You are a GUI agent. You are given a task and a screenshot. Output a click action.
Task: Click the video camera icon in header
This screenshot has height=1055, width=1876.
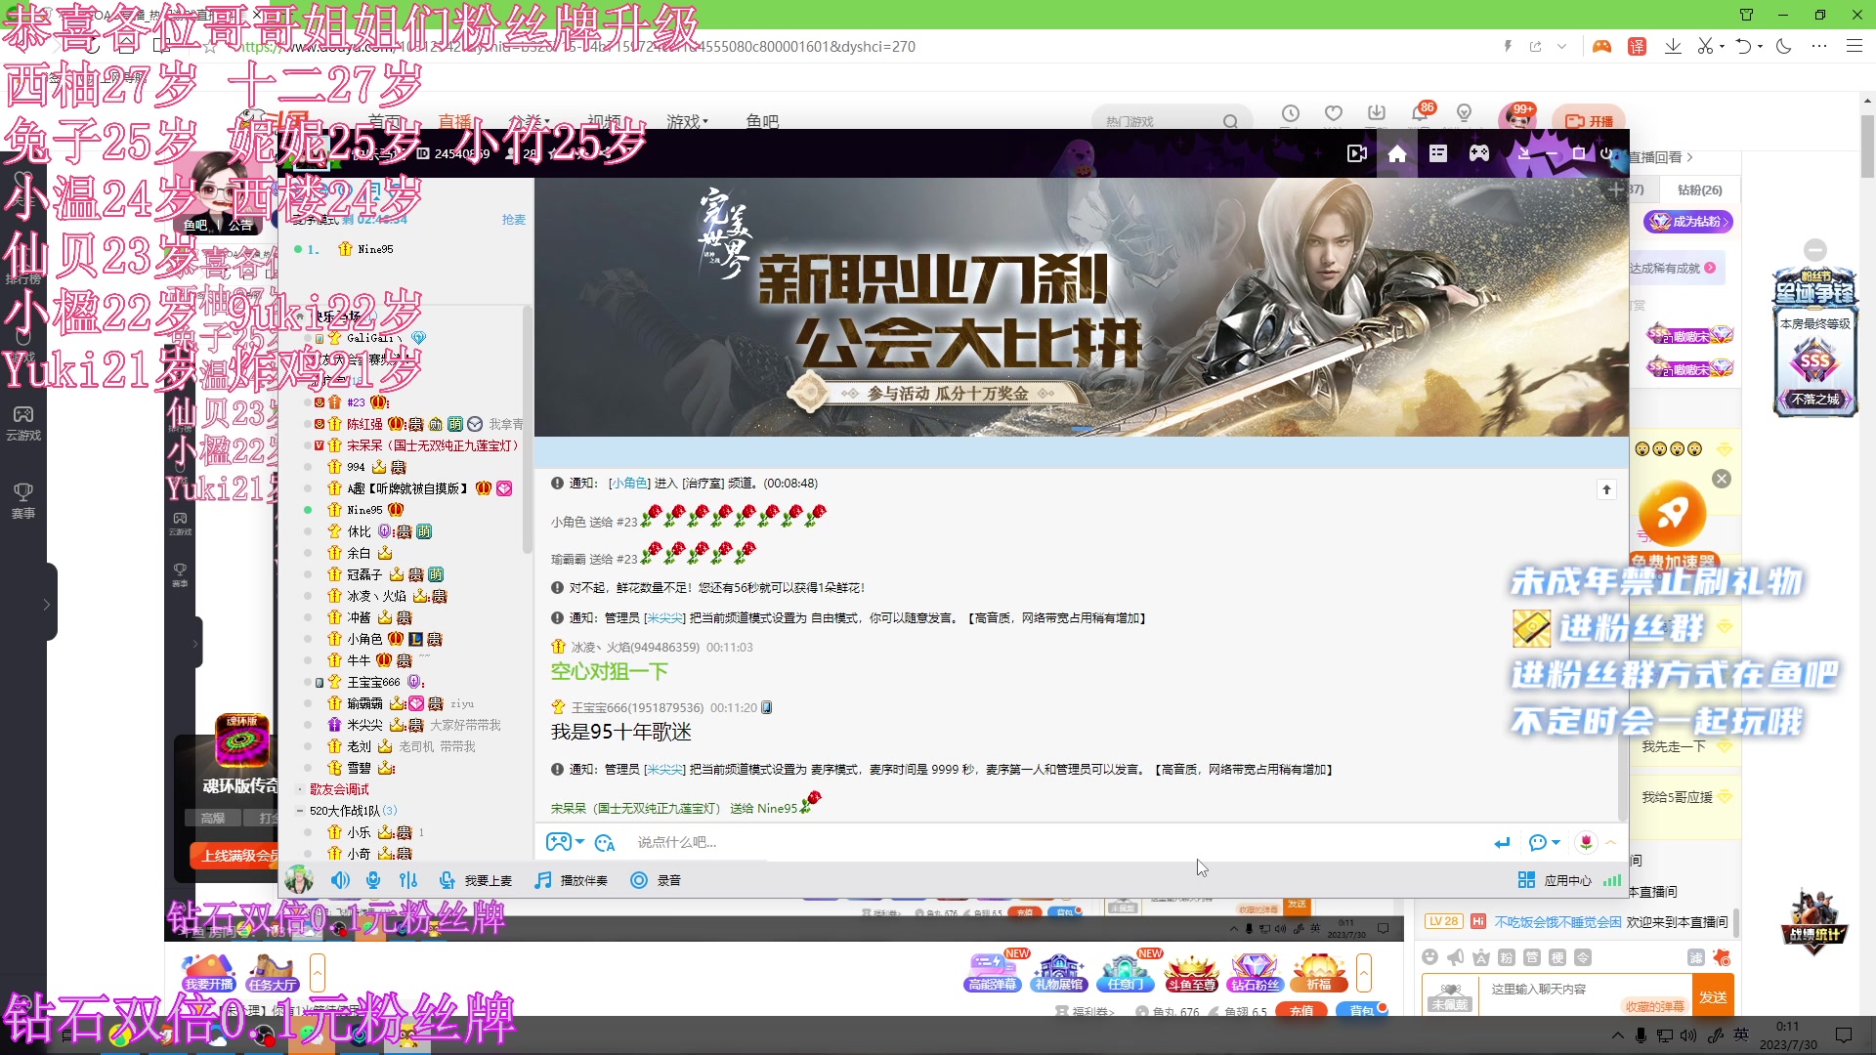tap(1356, 154)
